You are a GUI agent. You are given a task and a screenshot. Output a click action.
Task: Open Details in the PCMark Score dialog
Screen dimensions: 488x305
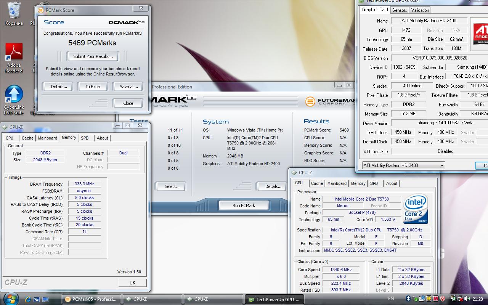59,87
